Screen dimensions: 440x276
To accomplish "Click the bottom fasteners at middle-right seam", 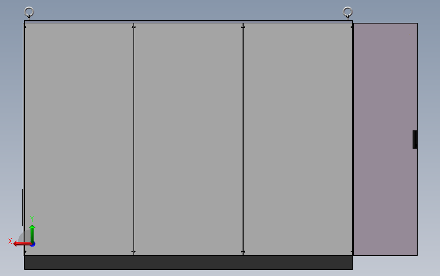I will [x=243, y=252].
